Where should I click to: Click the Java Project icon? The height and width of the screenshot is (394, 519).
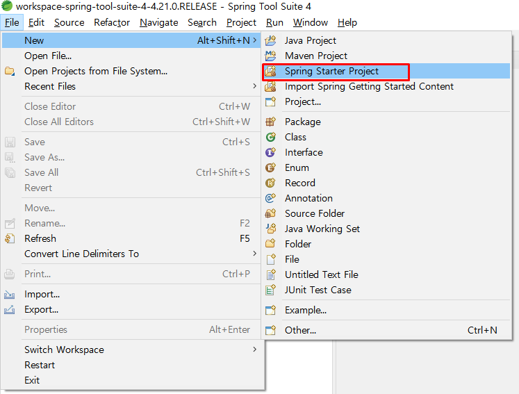coord(270,40)
